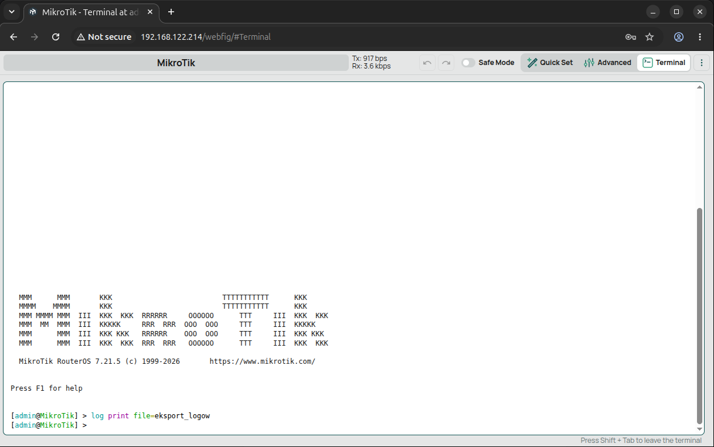Click the MikroTik device title bar
Viewport: 714px width, 447px height.
click(x=176, y=63)
